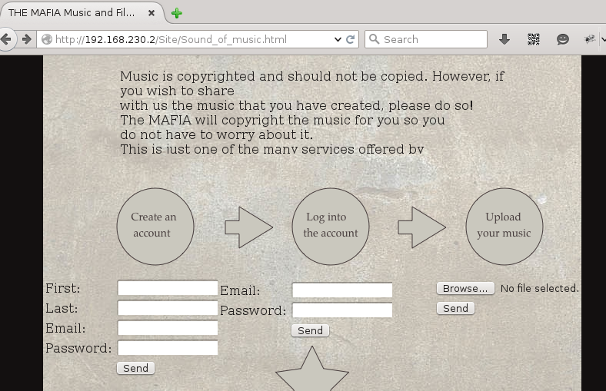
Task: Click the login Email input field
Action: [x=342, y=290]
